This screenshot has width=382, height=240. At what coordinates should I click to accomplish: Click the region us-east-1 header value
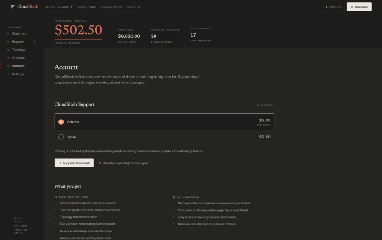click(64, 7)
